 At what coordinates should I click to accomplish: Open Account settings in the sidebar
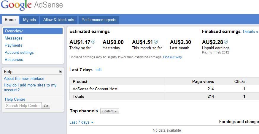pyautogui.click(x=19, y=53)
